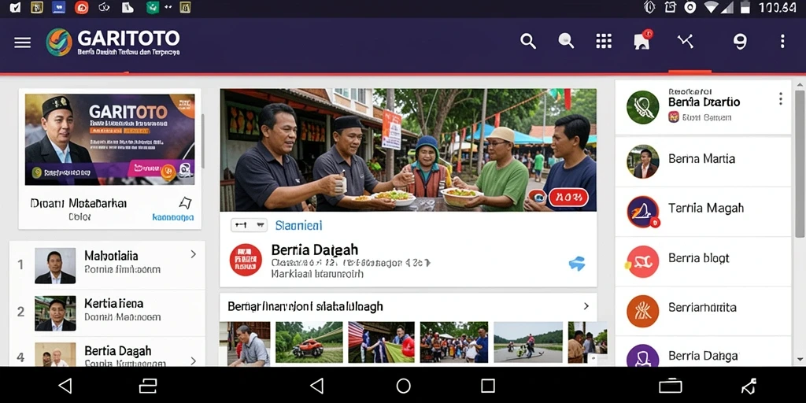This screenshot has height=403, width=806.
Task: Tap the Android home circle button
Action: coord(404,386)
